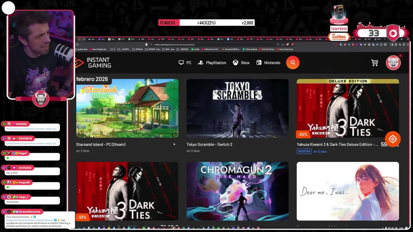Click the enlaces.ociobits.com/extension link

pos(29,220)
